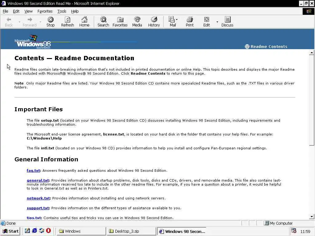The width and height of the screenshot is (315, 236).
Task: Click the setup.txt bold filename
Action: tap(50, 120)
